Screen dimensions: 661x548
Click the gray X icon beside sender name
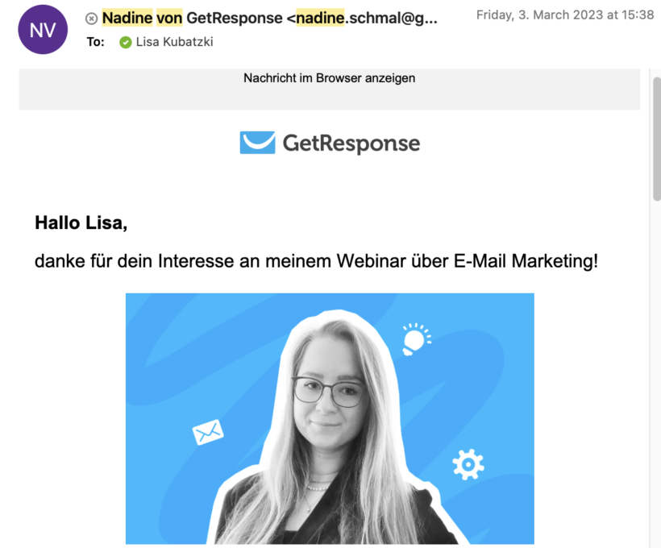(91, 19)
